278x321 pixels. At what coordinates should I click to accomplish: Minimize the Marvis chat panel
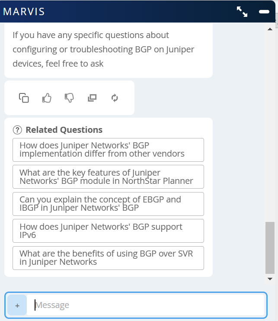point(264,12)
